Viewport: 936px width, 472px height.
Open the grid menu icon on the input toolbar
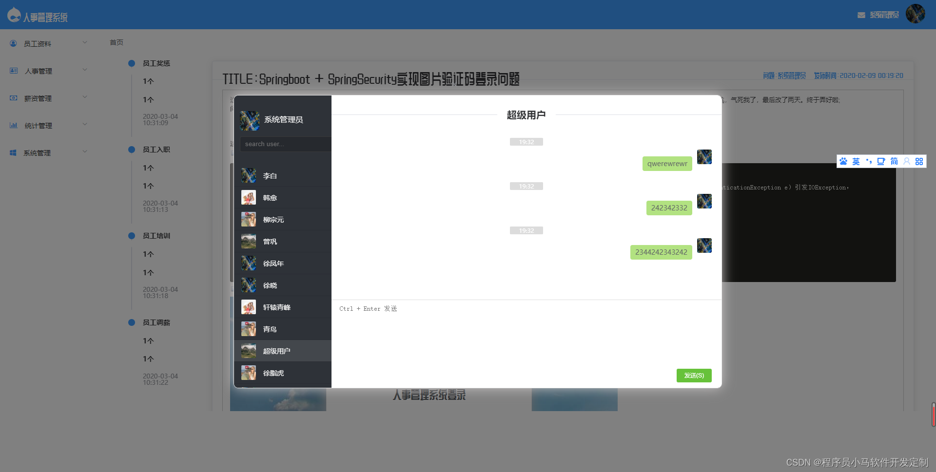(919, 161)
